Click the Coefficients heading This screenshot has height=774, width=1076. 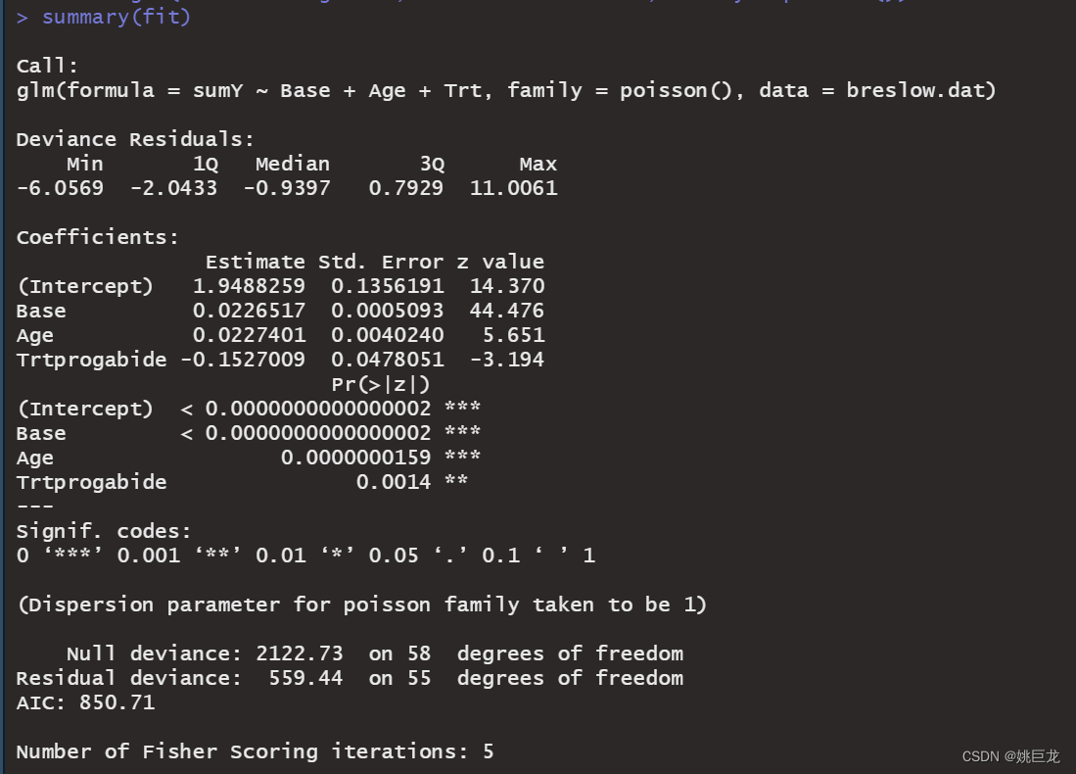click(x=98, y=237)
